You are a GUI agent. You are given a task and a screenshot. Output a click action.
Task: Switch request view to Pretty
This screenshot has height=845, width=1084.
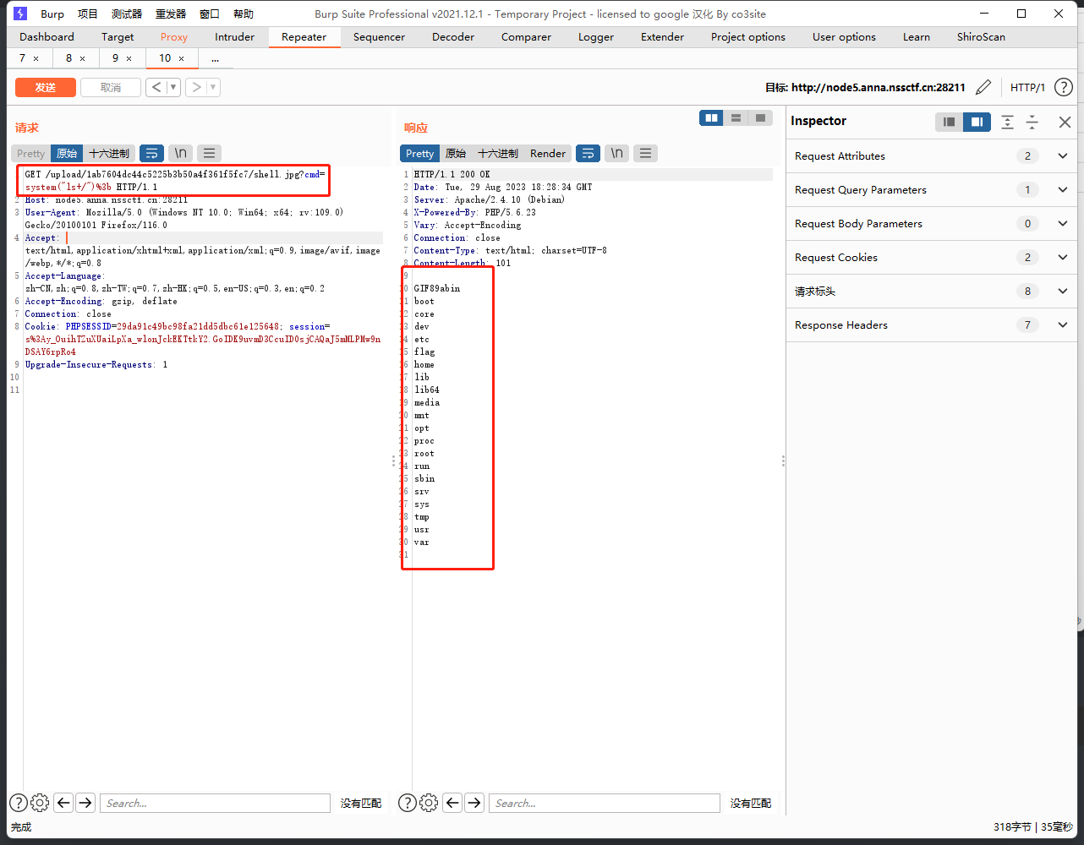30,153
